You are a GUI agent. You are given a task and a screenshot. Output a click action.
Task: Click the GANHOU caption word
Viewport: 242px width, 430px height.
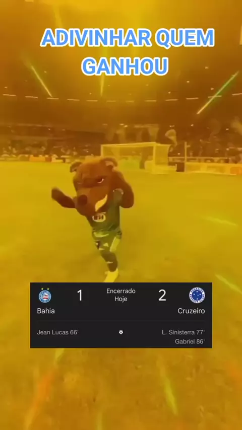125,66
